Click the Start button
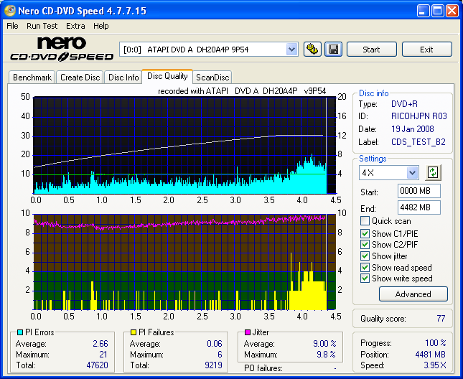463x379 pixels. tap(371, 50)
